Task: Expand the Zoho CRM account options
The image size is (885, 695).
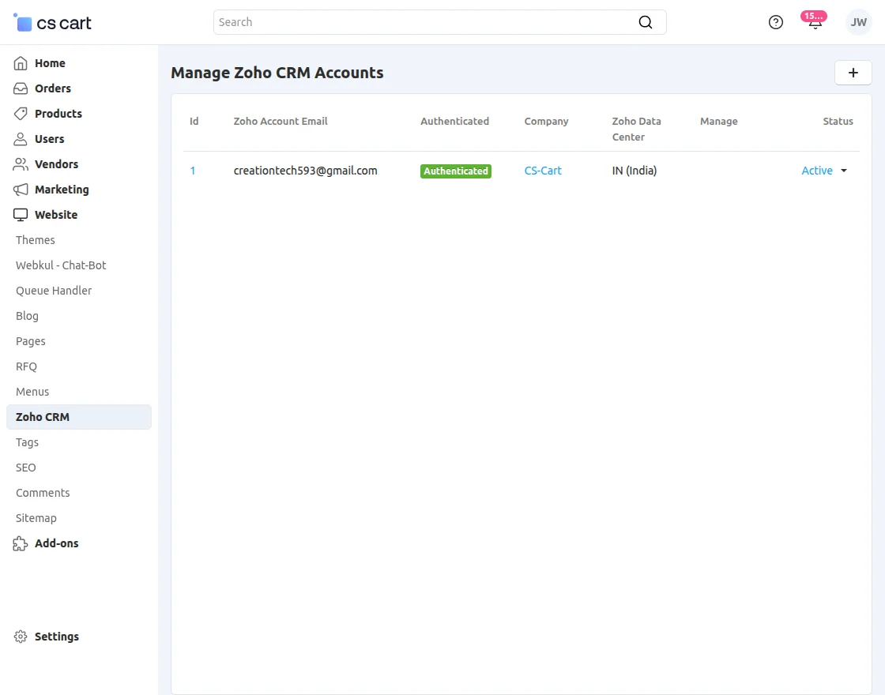Action: tap(843, 171)
